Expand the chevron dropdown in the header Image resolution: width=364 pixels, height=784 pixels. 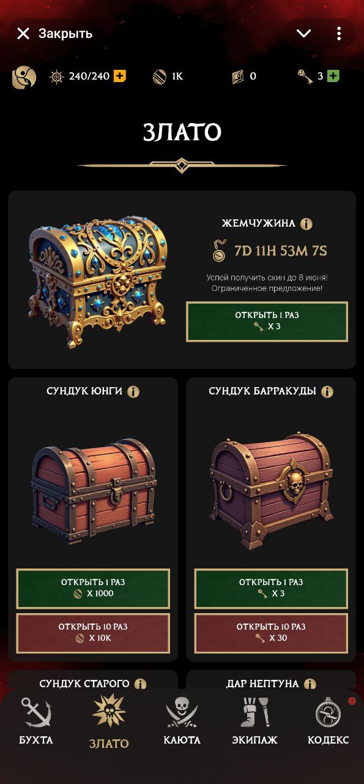tap(304, 33)
